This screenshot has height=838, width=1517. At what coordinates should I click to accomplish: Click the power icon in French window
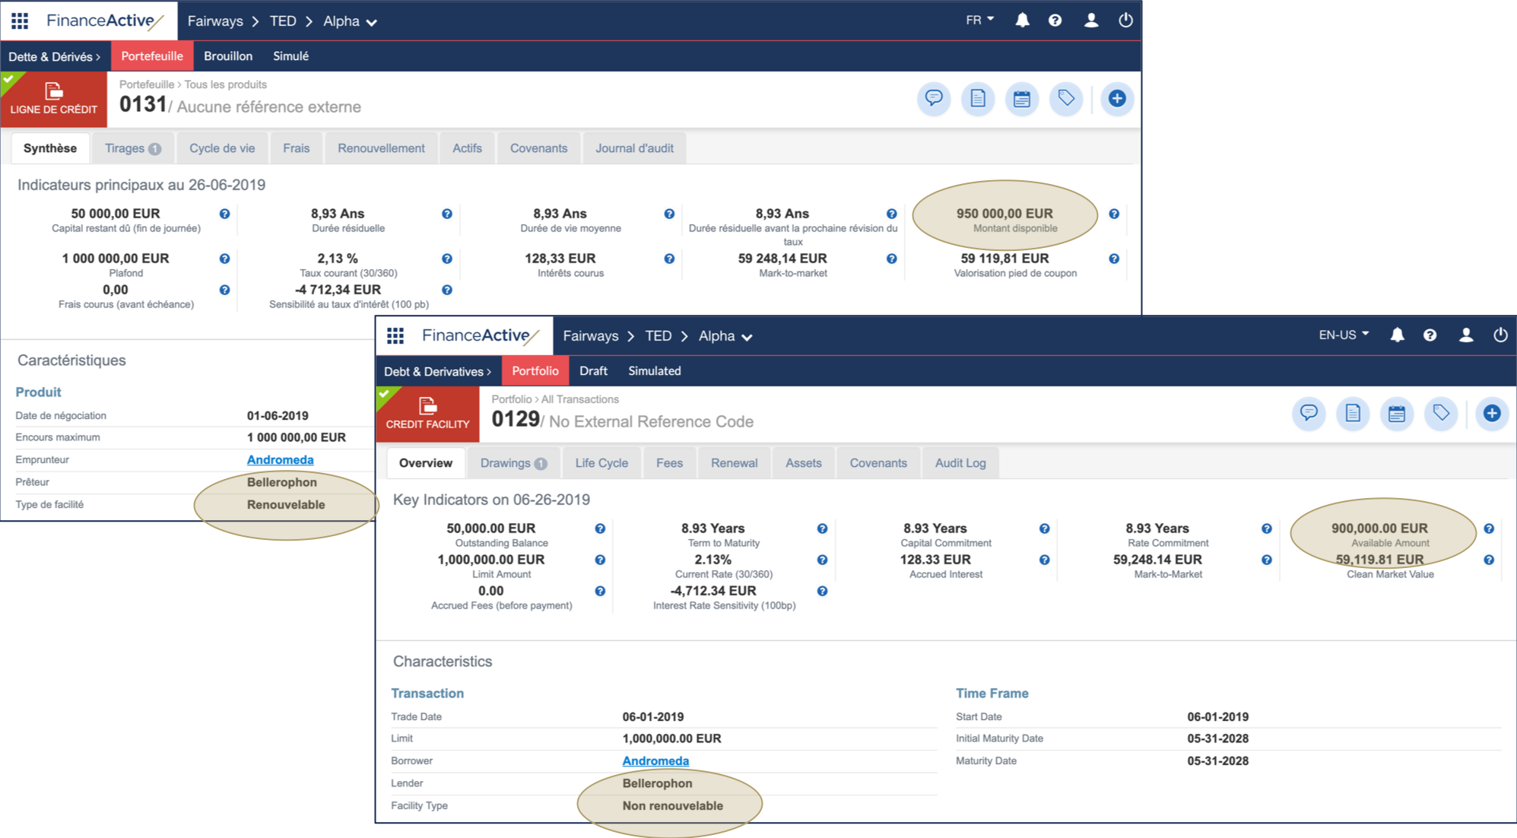point(1125,21)
